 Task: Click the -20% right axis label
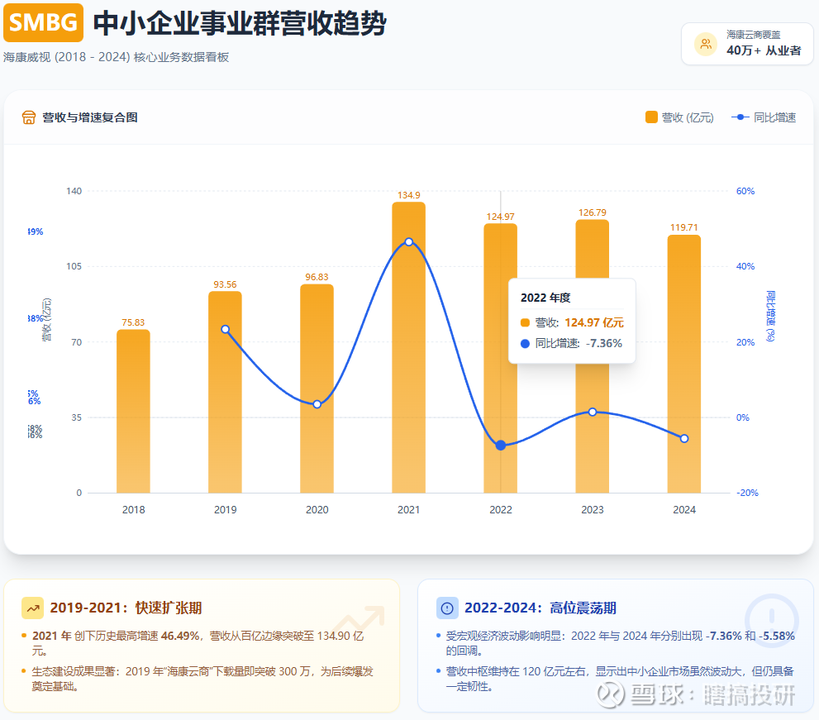click(x=747, y=493)
